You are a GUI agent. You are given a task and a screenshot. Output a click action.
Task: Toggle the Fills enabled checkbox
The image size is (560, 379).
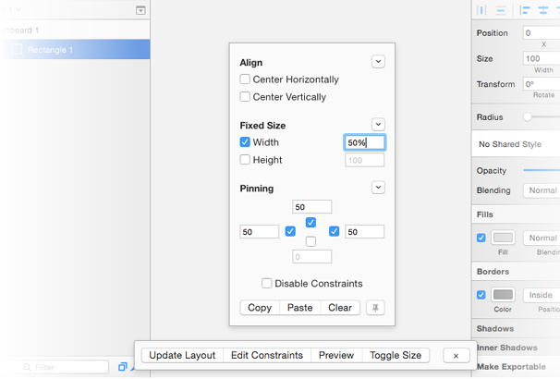[481, 238]
